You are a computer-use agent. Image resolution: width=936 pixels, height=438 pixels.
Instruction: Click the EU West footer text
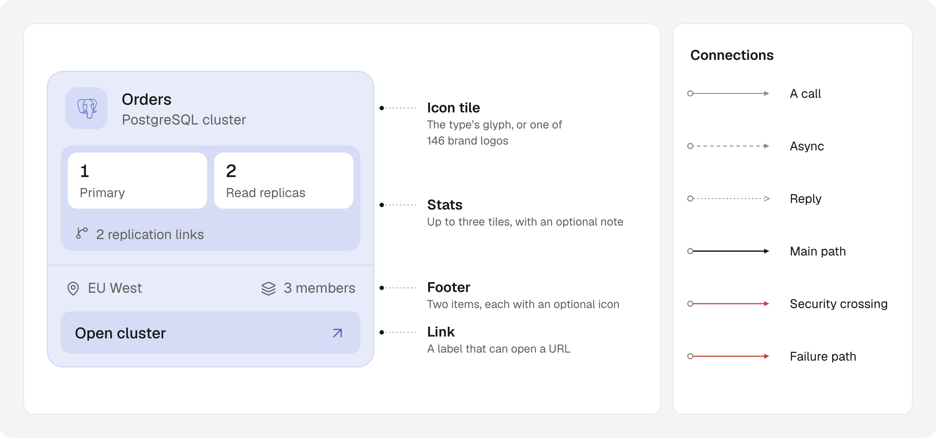tap(115, 288)
